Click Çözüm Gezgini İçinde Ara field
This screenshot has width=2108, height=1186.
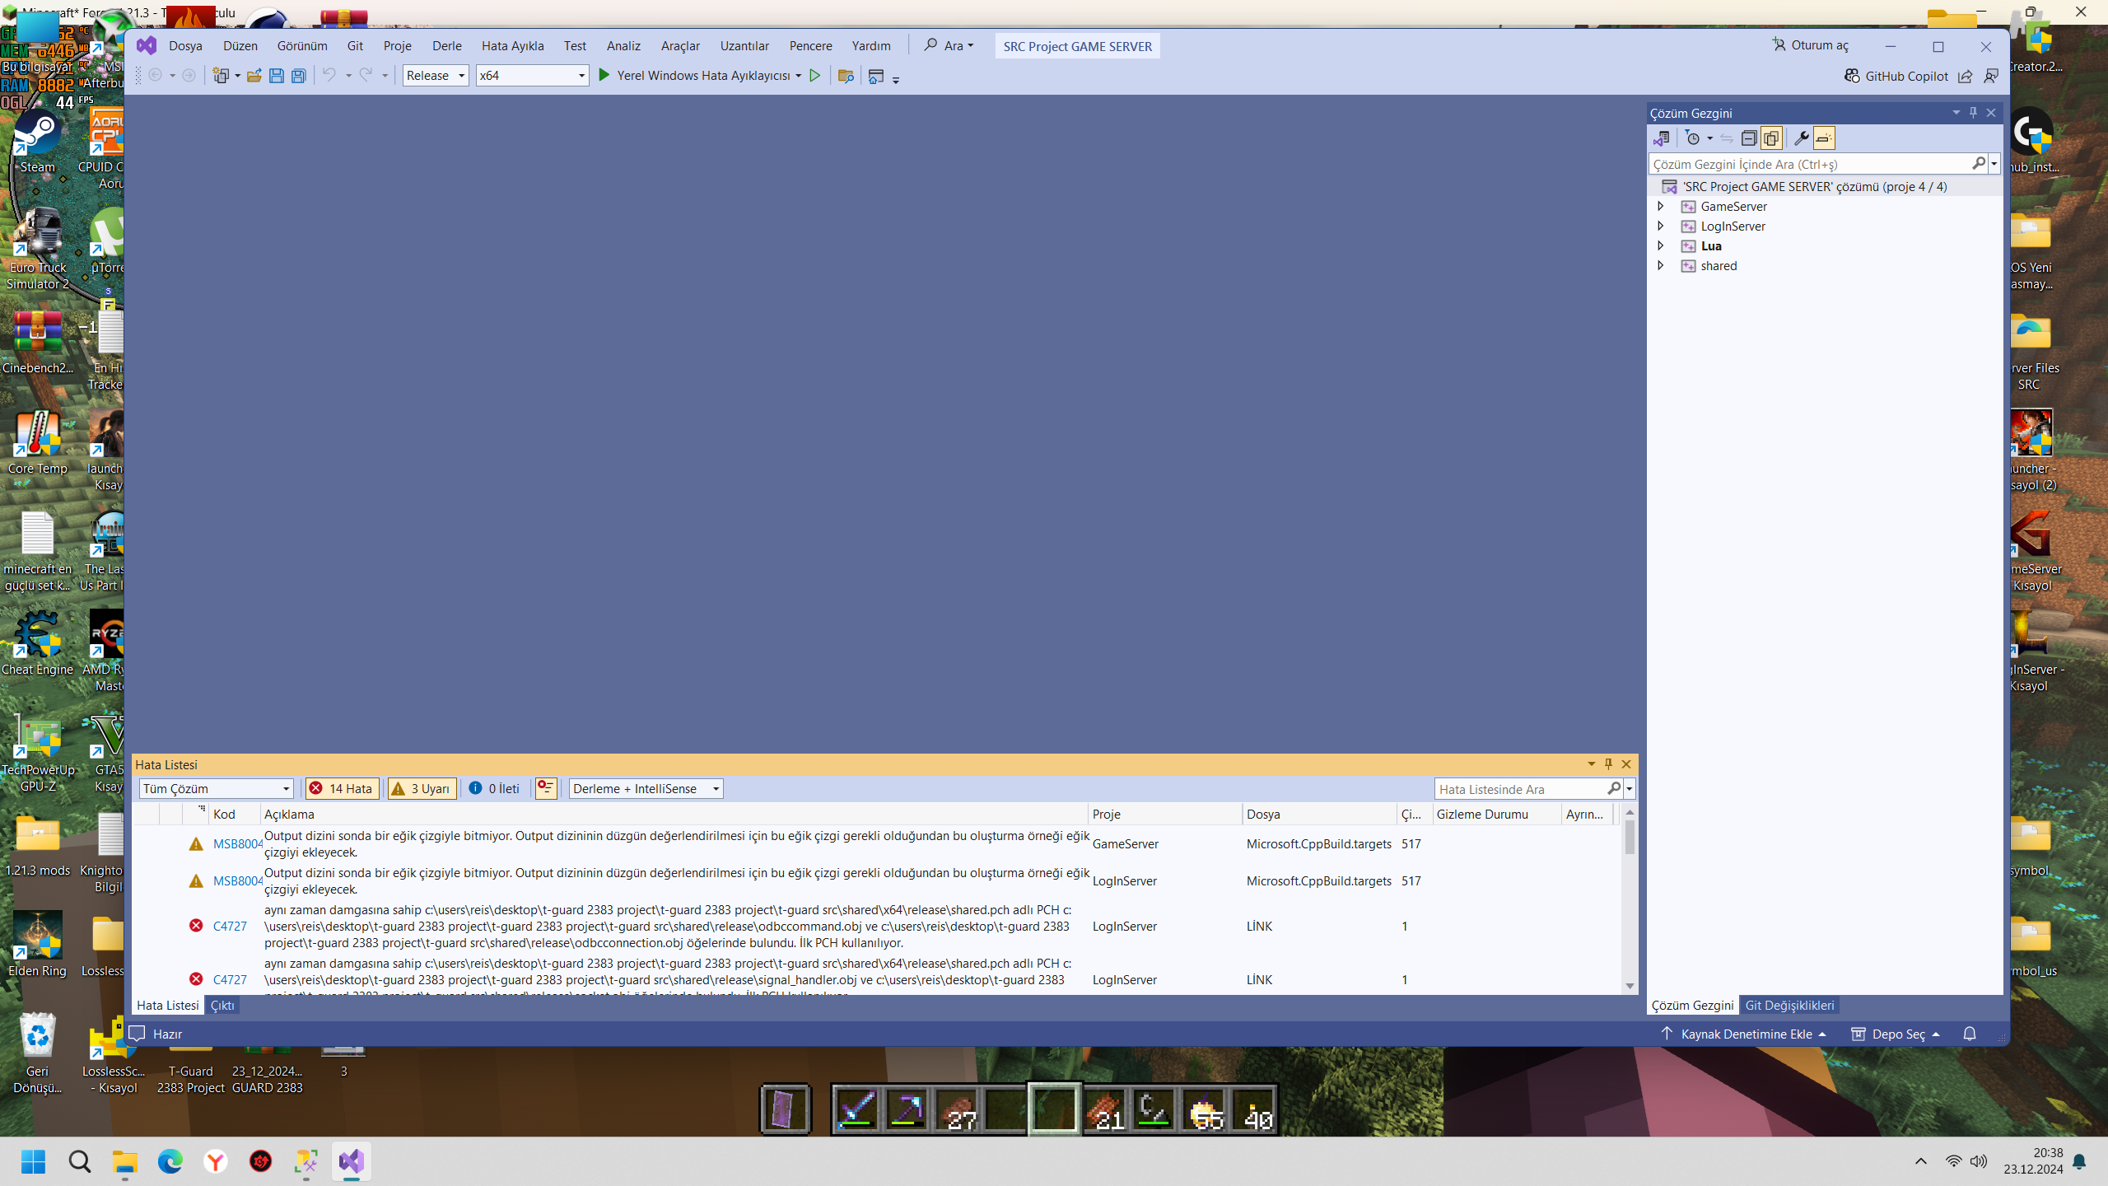[x=1808, y=164]
